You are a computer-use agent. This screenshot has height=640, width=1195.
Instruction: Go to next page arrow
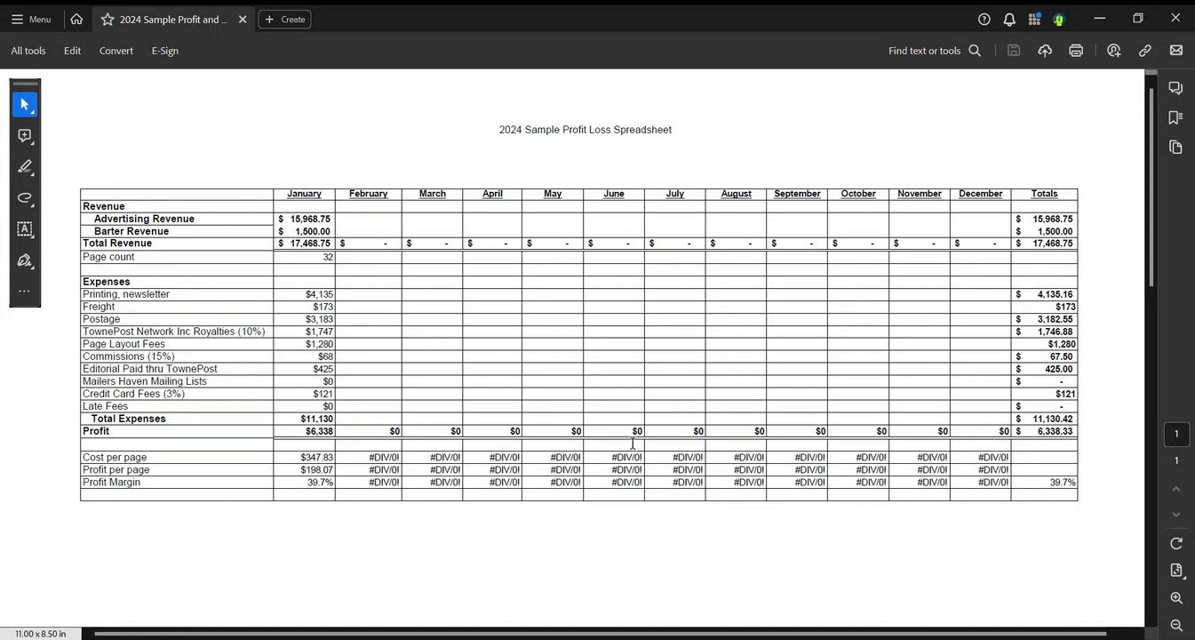(1176, 515)
